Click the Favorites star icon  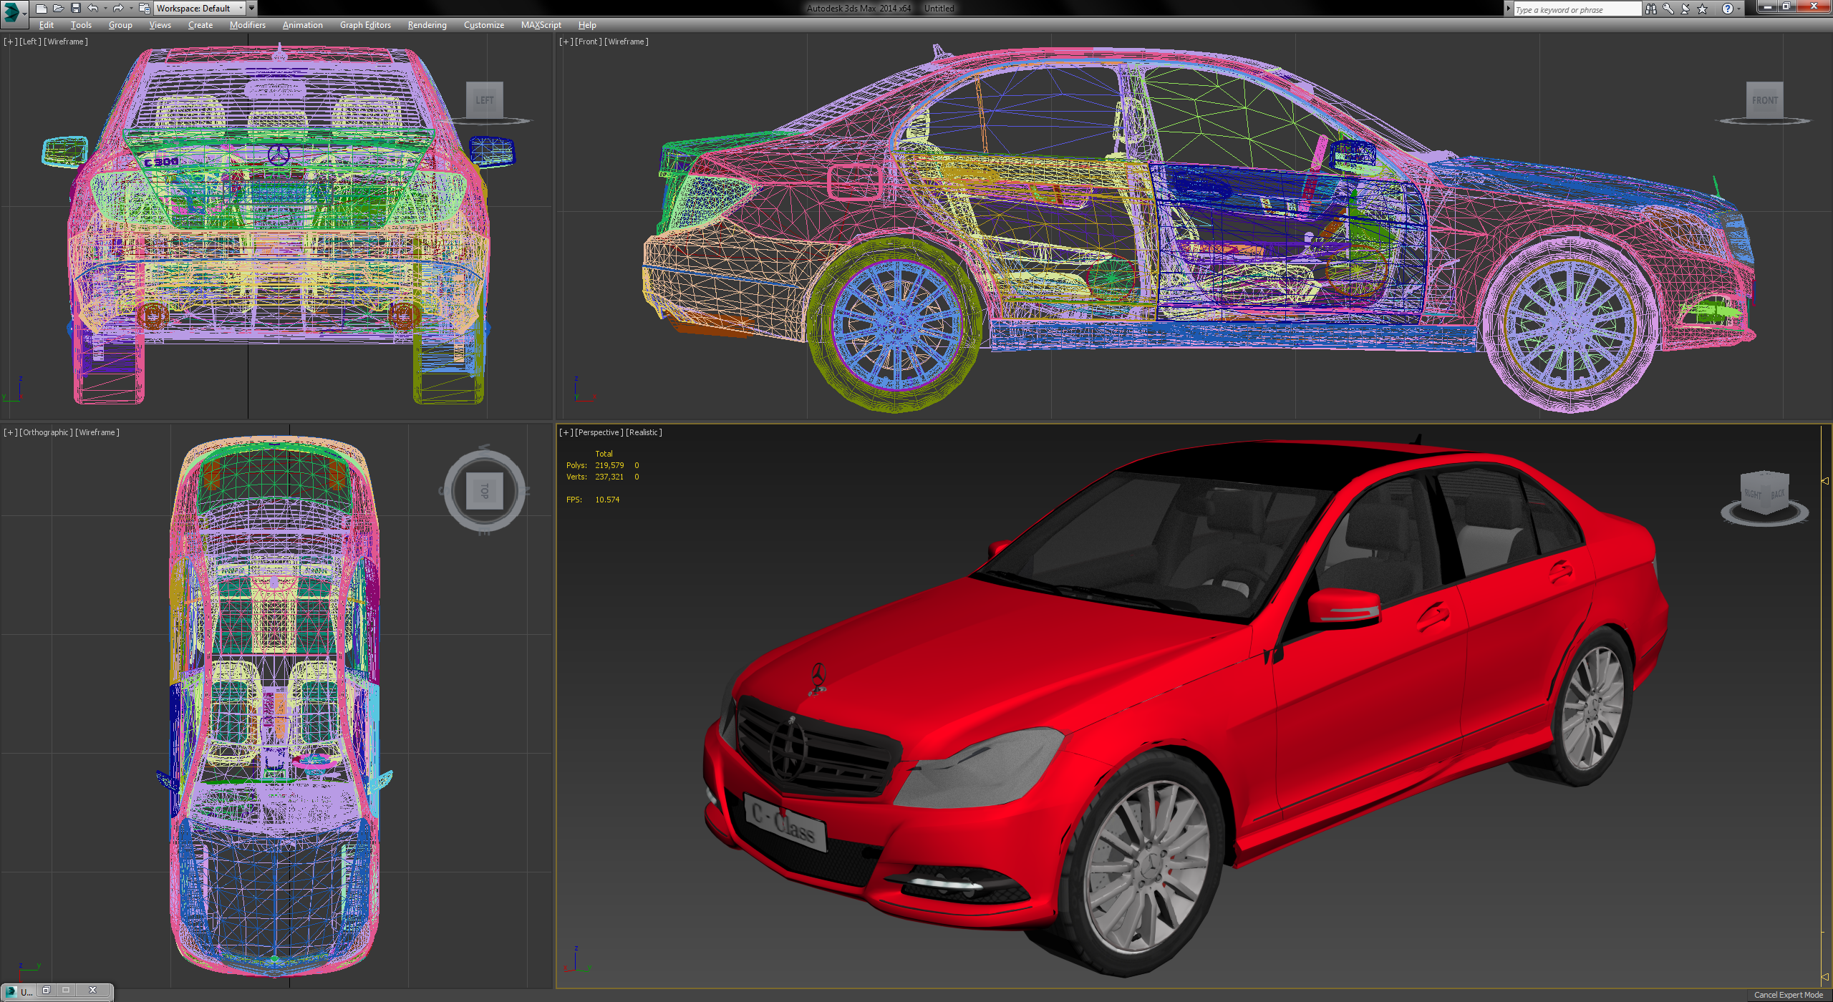[x=1703, y=9]
